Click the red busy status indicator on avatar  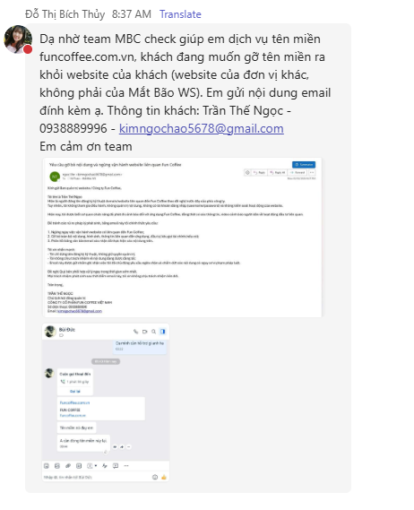click(28, 49)
